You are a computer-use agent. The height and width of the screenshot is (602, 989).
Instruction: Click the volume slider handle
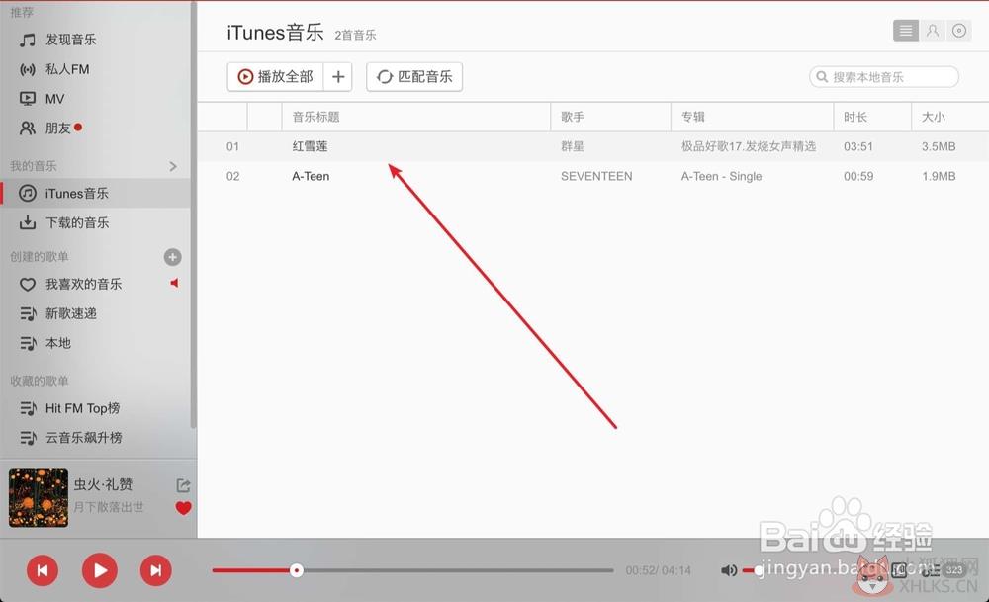click(759, 570)
